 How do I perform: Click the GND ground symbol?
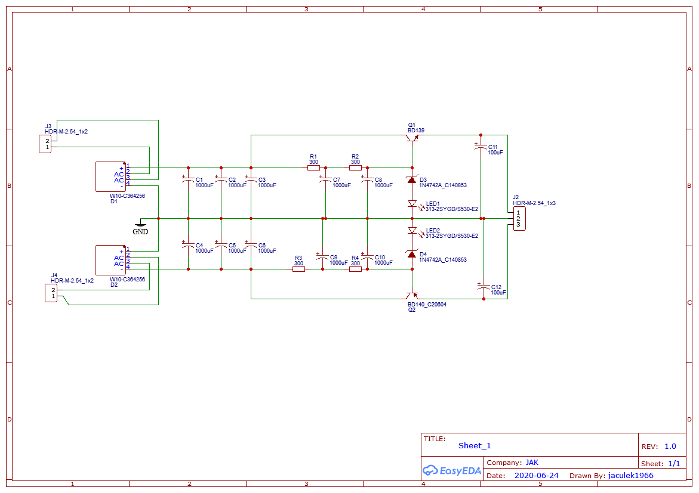tap(140, 225)
